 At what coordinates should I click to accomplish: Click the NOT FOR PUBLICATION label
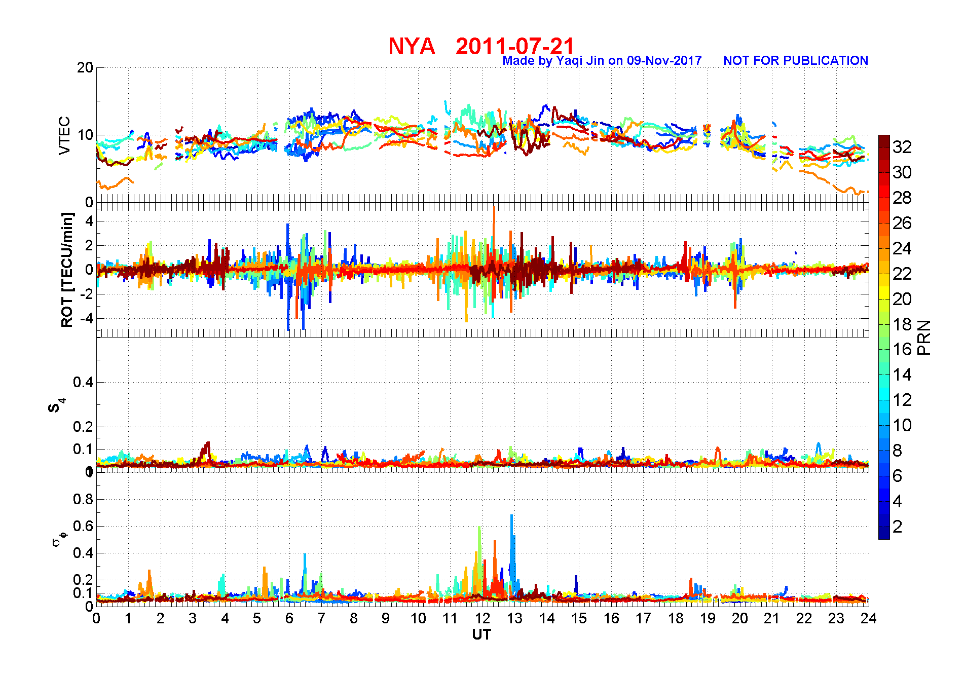[x=796, y=61]
